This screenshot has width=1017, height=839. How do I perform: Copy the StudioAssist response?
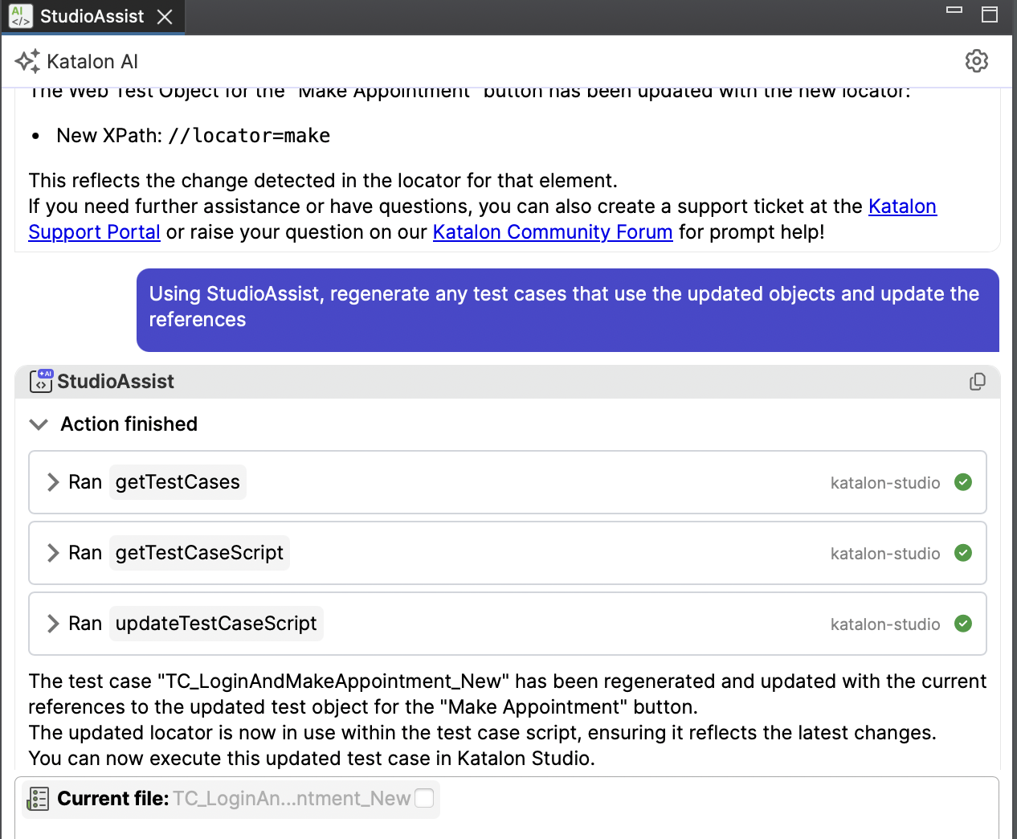(x=978, y=382)
